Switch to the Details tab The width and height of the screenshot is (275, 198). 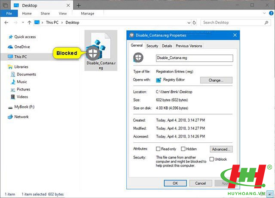click(x=167, y=46)
